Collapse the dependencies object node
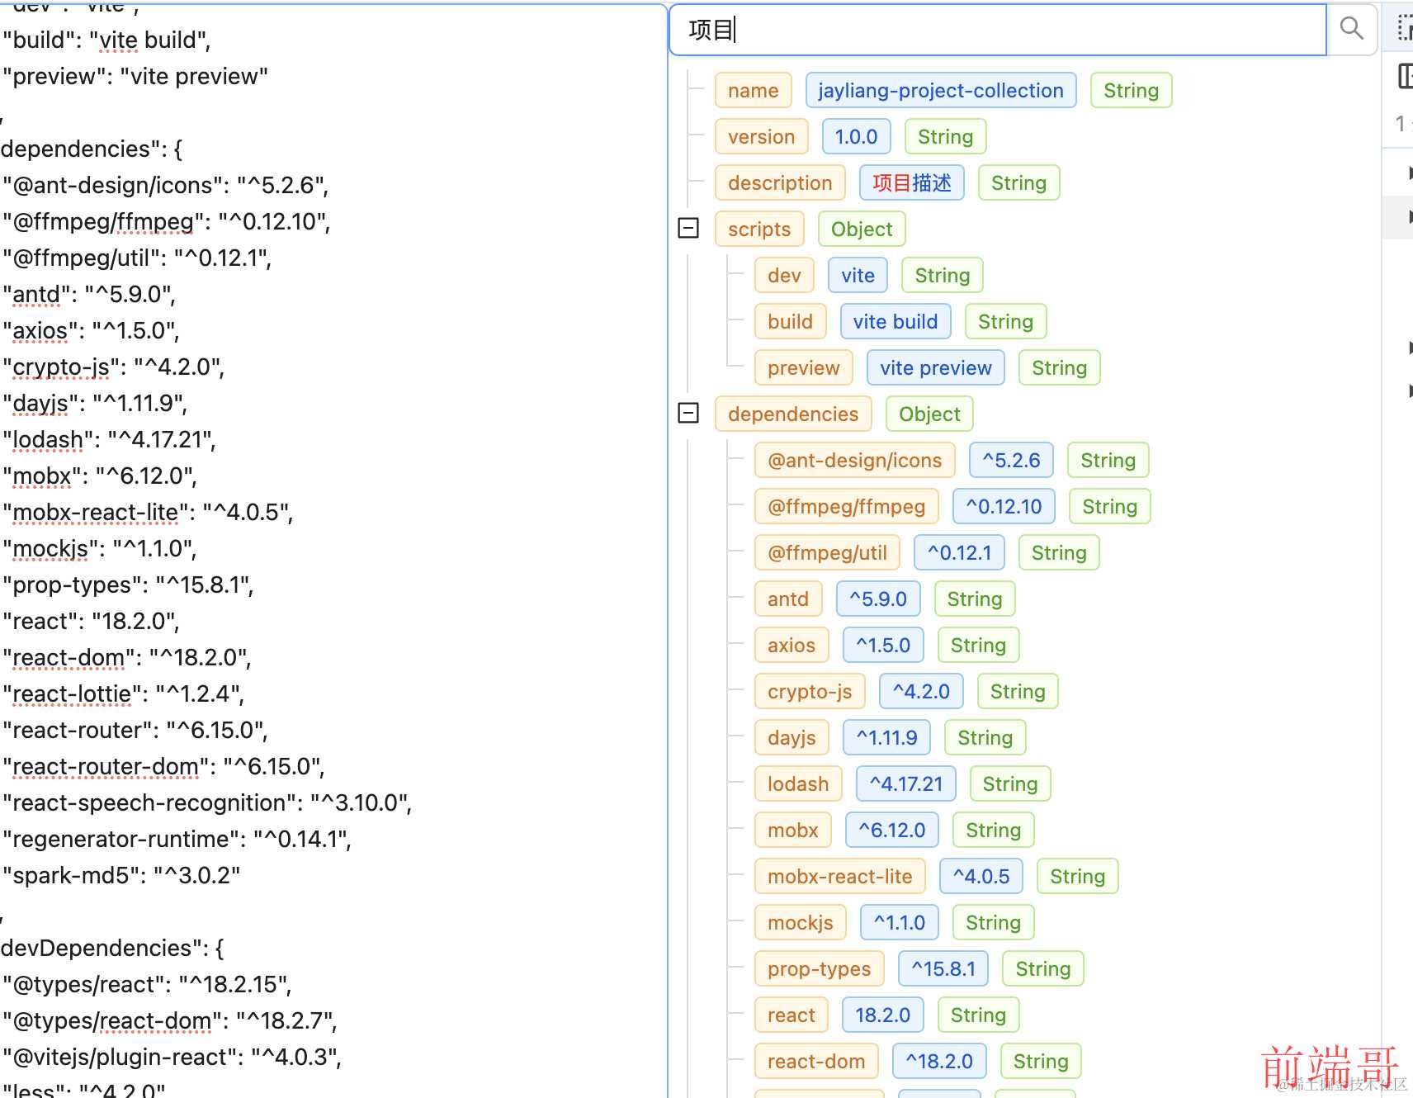Image resolution: width=1413 pixels, height=1098 pixels. pos(688,414)
